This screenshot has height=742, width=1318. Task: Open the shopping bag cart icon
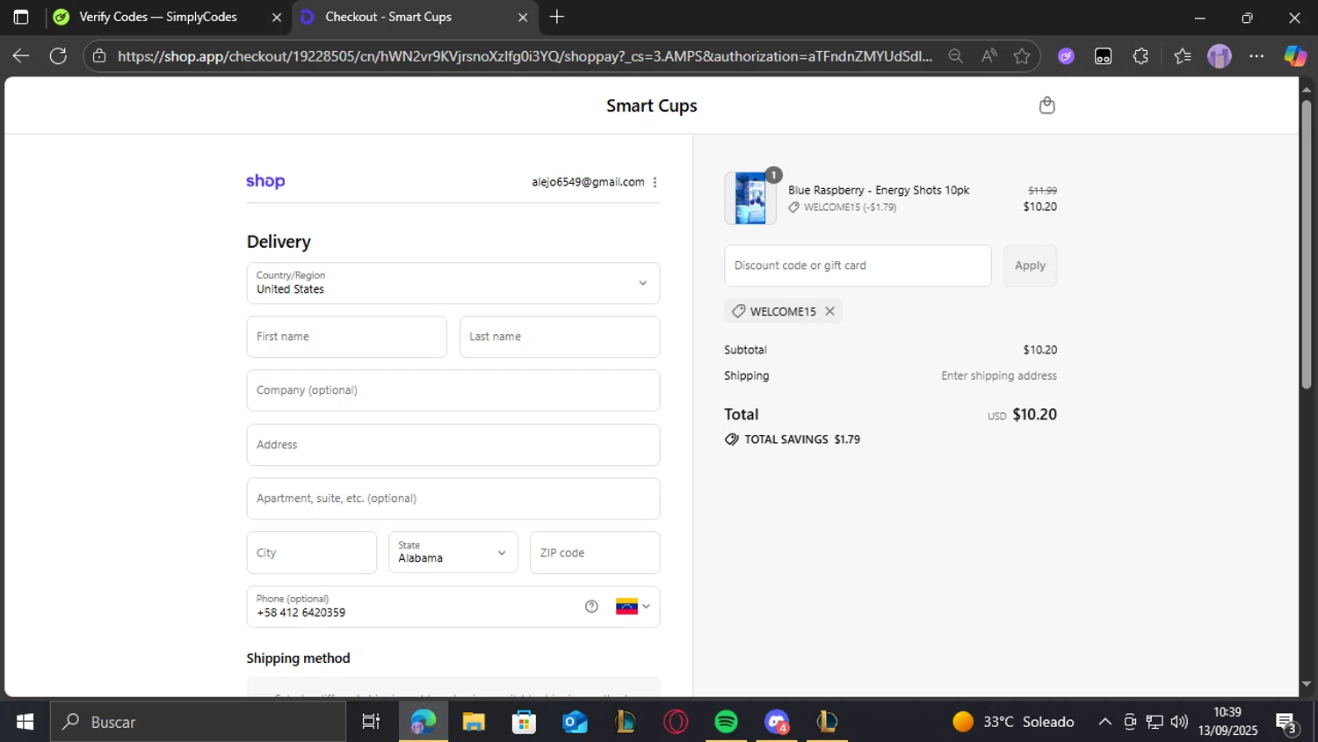[1046, 105]
